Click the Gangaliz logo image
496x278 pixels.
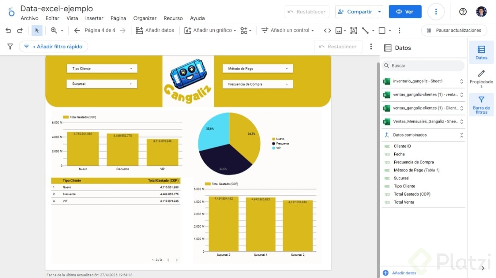tap(188, 82)
